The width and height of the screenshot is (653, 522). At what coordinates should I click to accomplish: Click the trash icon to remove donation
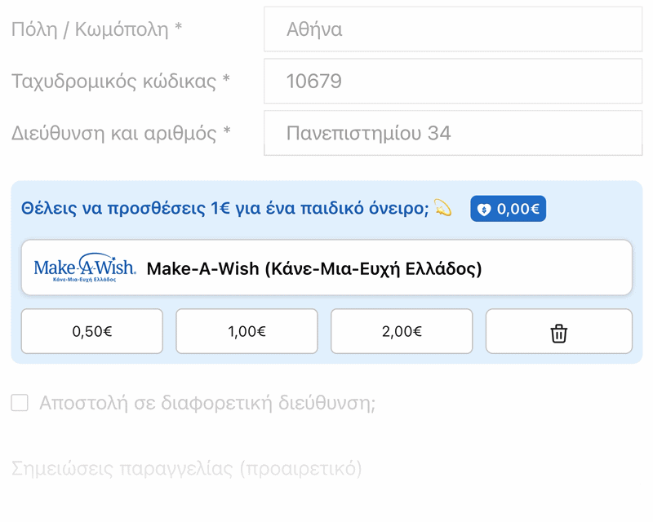point(558,331)
